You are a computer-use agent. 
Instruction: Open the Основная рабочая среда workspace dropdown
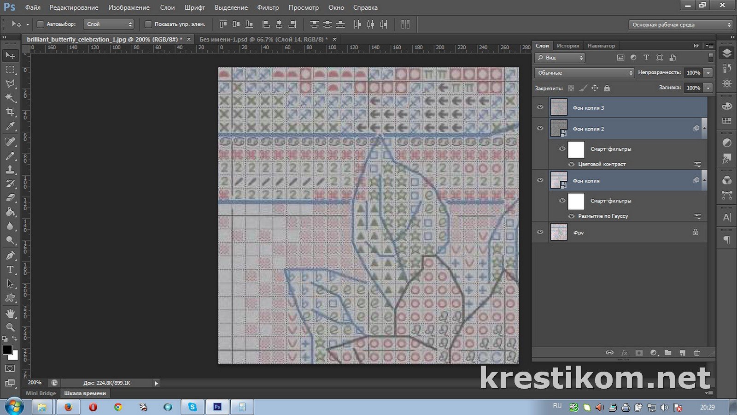click(680, 25)
